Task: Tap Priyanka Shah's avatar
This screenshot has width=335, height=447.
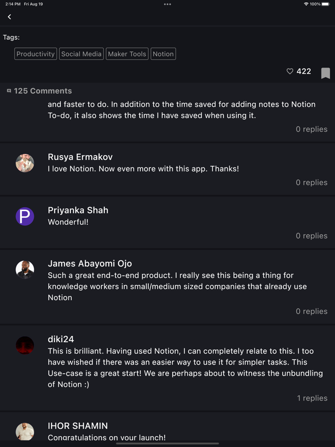Action: point(24,216)
